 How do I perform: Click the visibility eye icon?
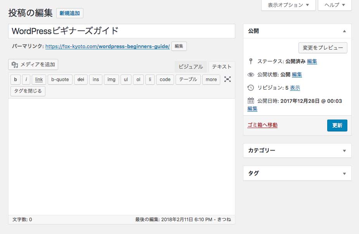pos(251,75)
